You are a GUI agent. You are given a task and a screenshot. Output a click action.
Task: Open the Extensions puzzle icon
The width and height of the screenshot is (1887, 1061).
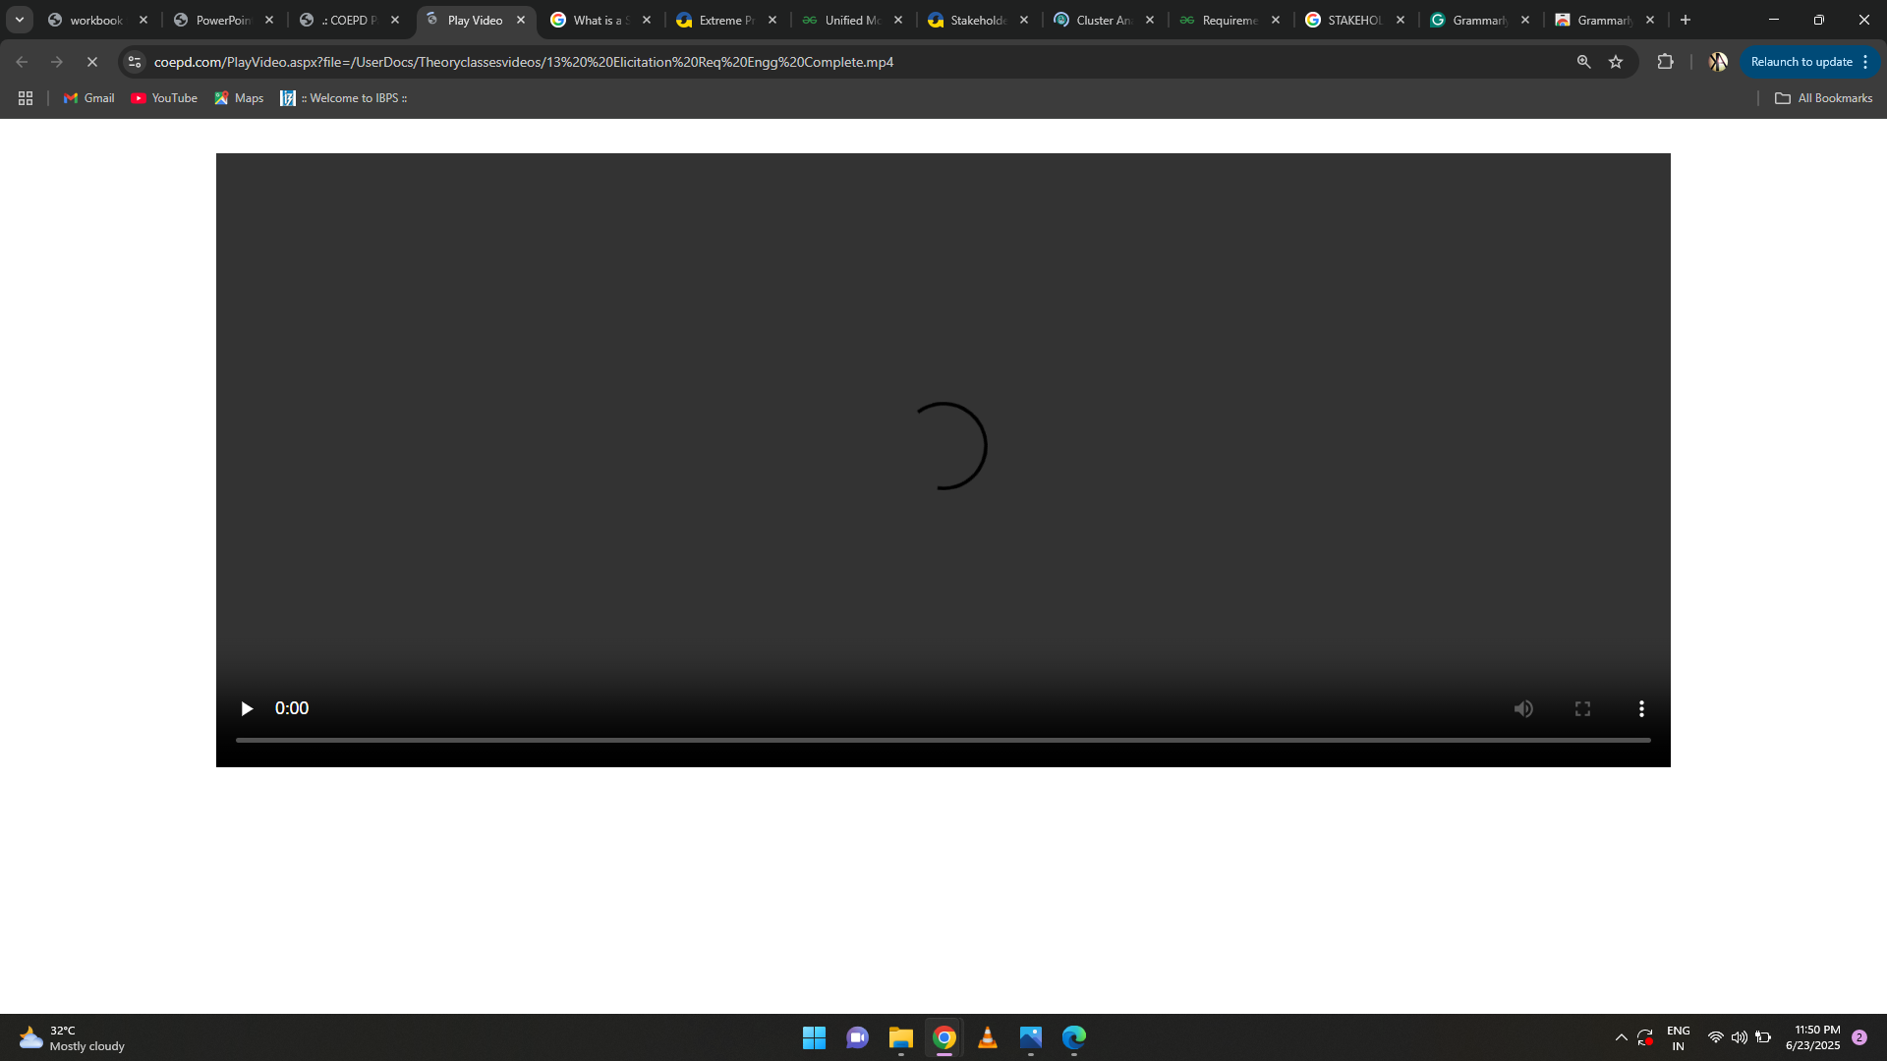click(x=1665, y=62)
